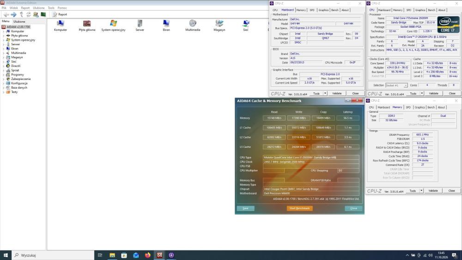462x260 pixels.
Task: Click the AIDA64 Back arrow toolbar icon
Action: [6, 14]
